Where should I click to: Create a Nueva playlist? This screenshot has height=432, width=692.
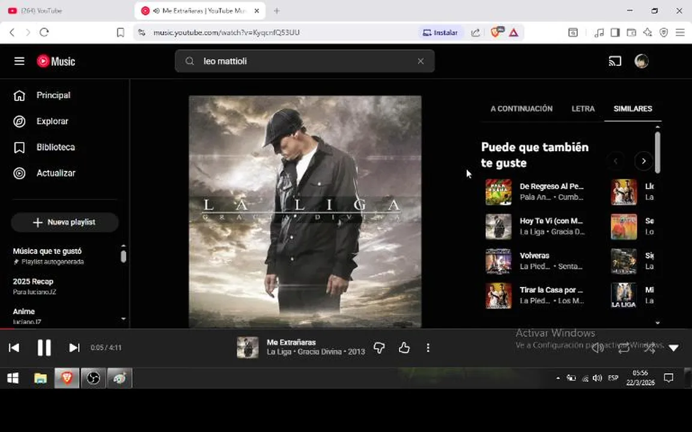pyautogui.click(x=64, y=222)
